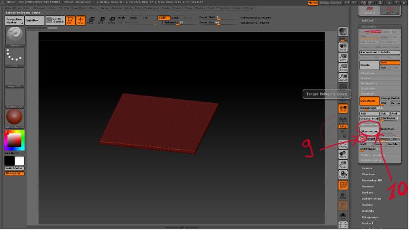Click Reconstruct Subdiv button
409x230 pixels.
[x=380, y=52]
